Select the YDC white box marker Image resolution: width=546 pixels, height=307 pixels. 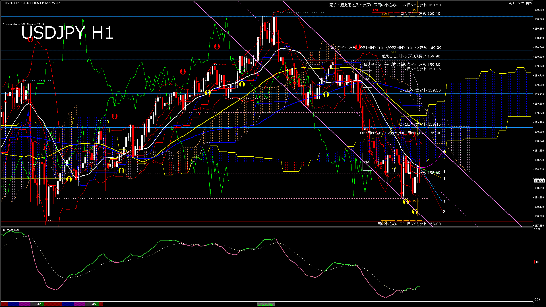click(367, 162)
